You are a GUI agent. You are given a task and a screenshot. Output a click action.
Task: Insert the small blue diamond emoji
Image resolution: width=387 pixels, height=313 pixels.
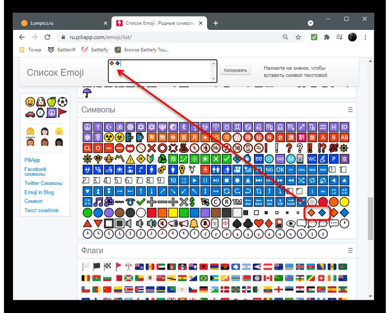(x=322, y=213)
